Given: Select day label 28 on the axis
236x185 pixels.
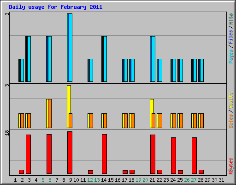Looking at the screenshot, I should 201,180.
